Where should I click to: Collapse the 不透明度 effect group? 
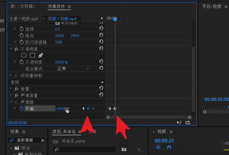tap(11, 49)
